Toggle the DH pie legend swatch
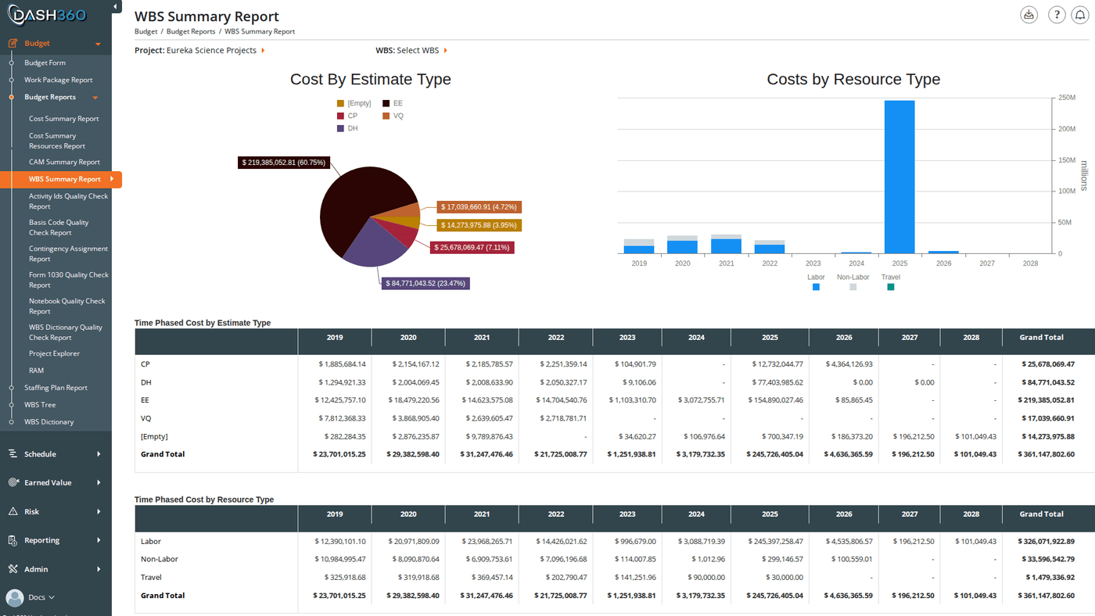 point(340,129)
